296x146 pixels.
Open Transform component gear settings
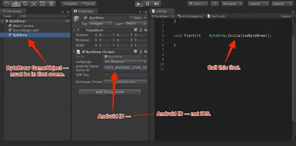pyautogui.click(x=146, y=30)
